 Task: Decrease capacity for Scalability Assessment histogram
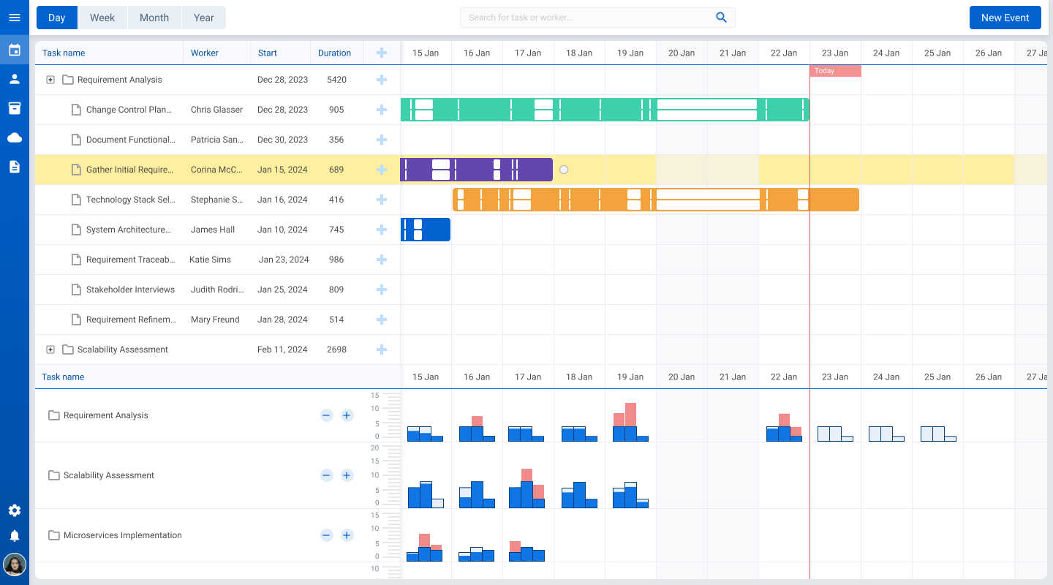pyautogui.click(x=326, y=475)
